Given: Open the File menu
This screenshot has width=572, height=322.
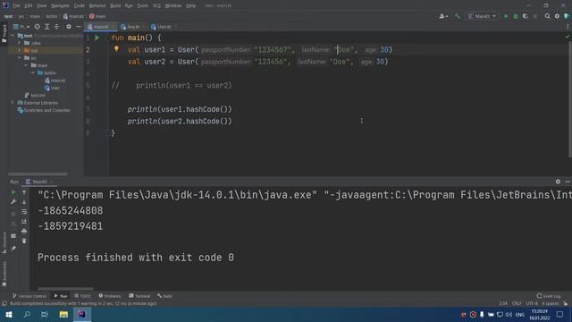Looking at the screenshot, I should (x=16, y=5).
